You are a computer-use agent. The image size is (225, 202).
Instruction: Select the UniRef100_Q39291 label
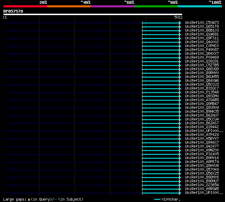point(202,61)
